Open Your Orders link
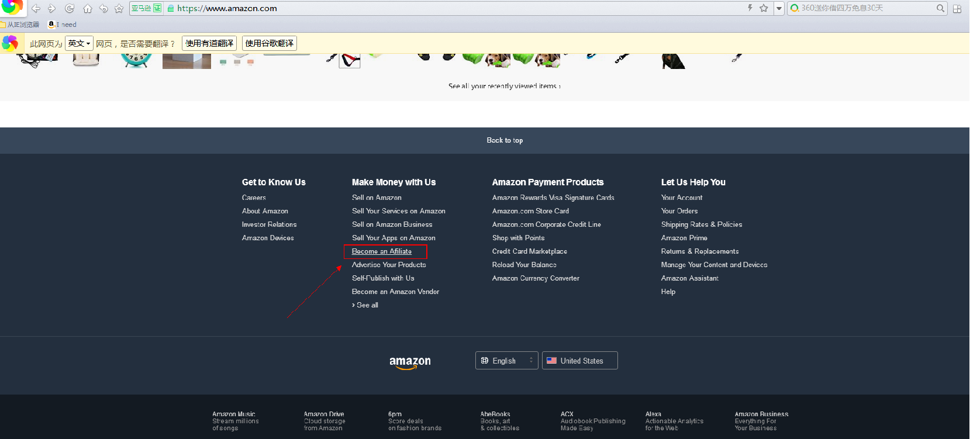Screen dimensions: 970x439 pos(679,211)
